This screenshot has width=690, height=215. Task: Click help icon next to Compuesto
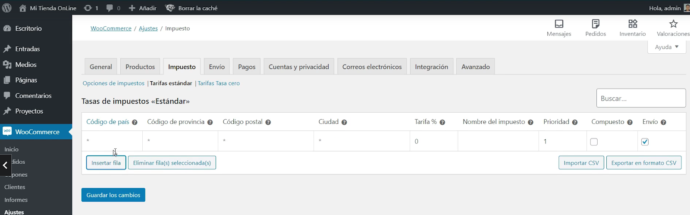coord(630,123)
